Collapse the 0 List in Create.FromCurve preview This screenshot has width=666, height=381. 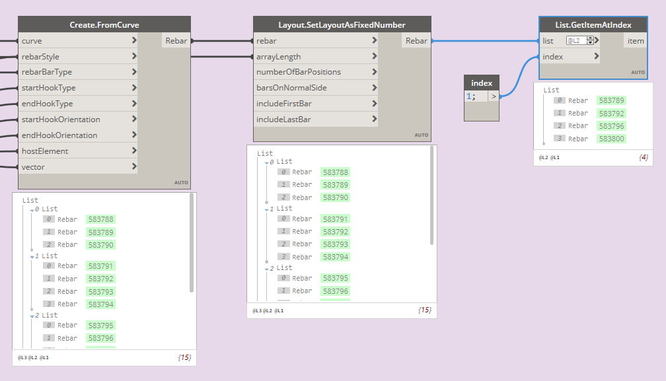pos(32,209)
